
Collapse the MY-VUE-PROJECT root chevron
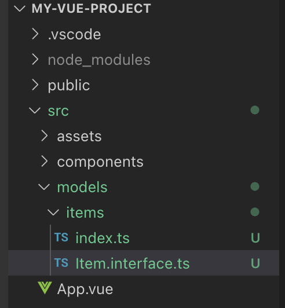coord(20,9)
